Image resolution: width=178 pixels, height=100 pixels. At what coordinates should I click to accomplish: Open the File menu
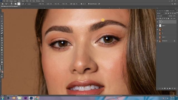point(4,1)
